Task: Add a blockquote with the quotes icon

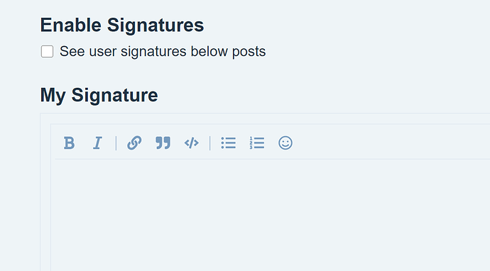Action: pos(163,143)
